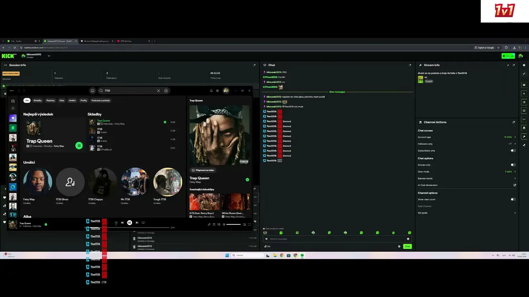Skip to next track in Spotify

[137, 223]
